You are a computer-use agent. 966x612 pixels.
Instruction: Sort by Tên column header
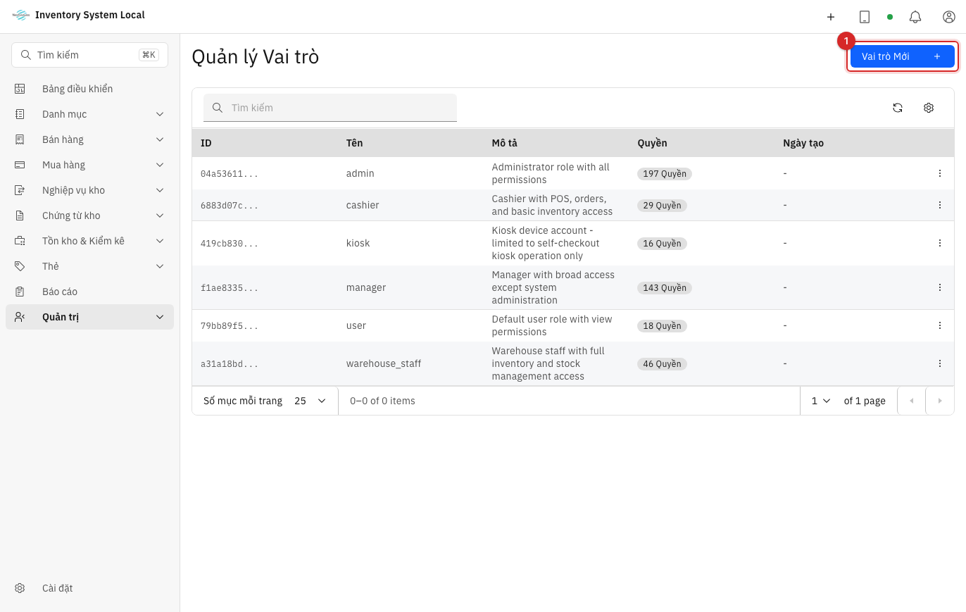(355, 143)
